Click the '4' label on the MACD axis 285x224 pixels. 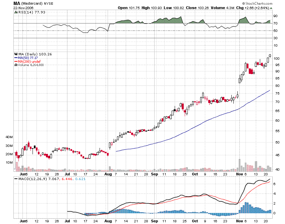coord(275,193)
